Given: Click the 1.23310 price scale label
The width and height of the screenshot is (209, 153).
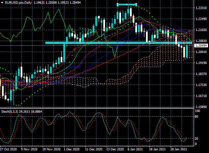Looking at the screenshot, I should (x=201, y=8).
